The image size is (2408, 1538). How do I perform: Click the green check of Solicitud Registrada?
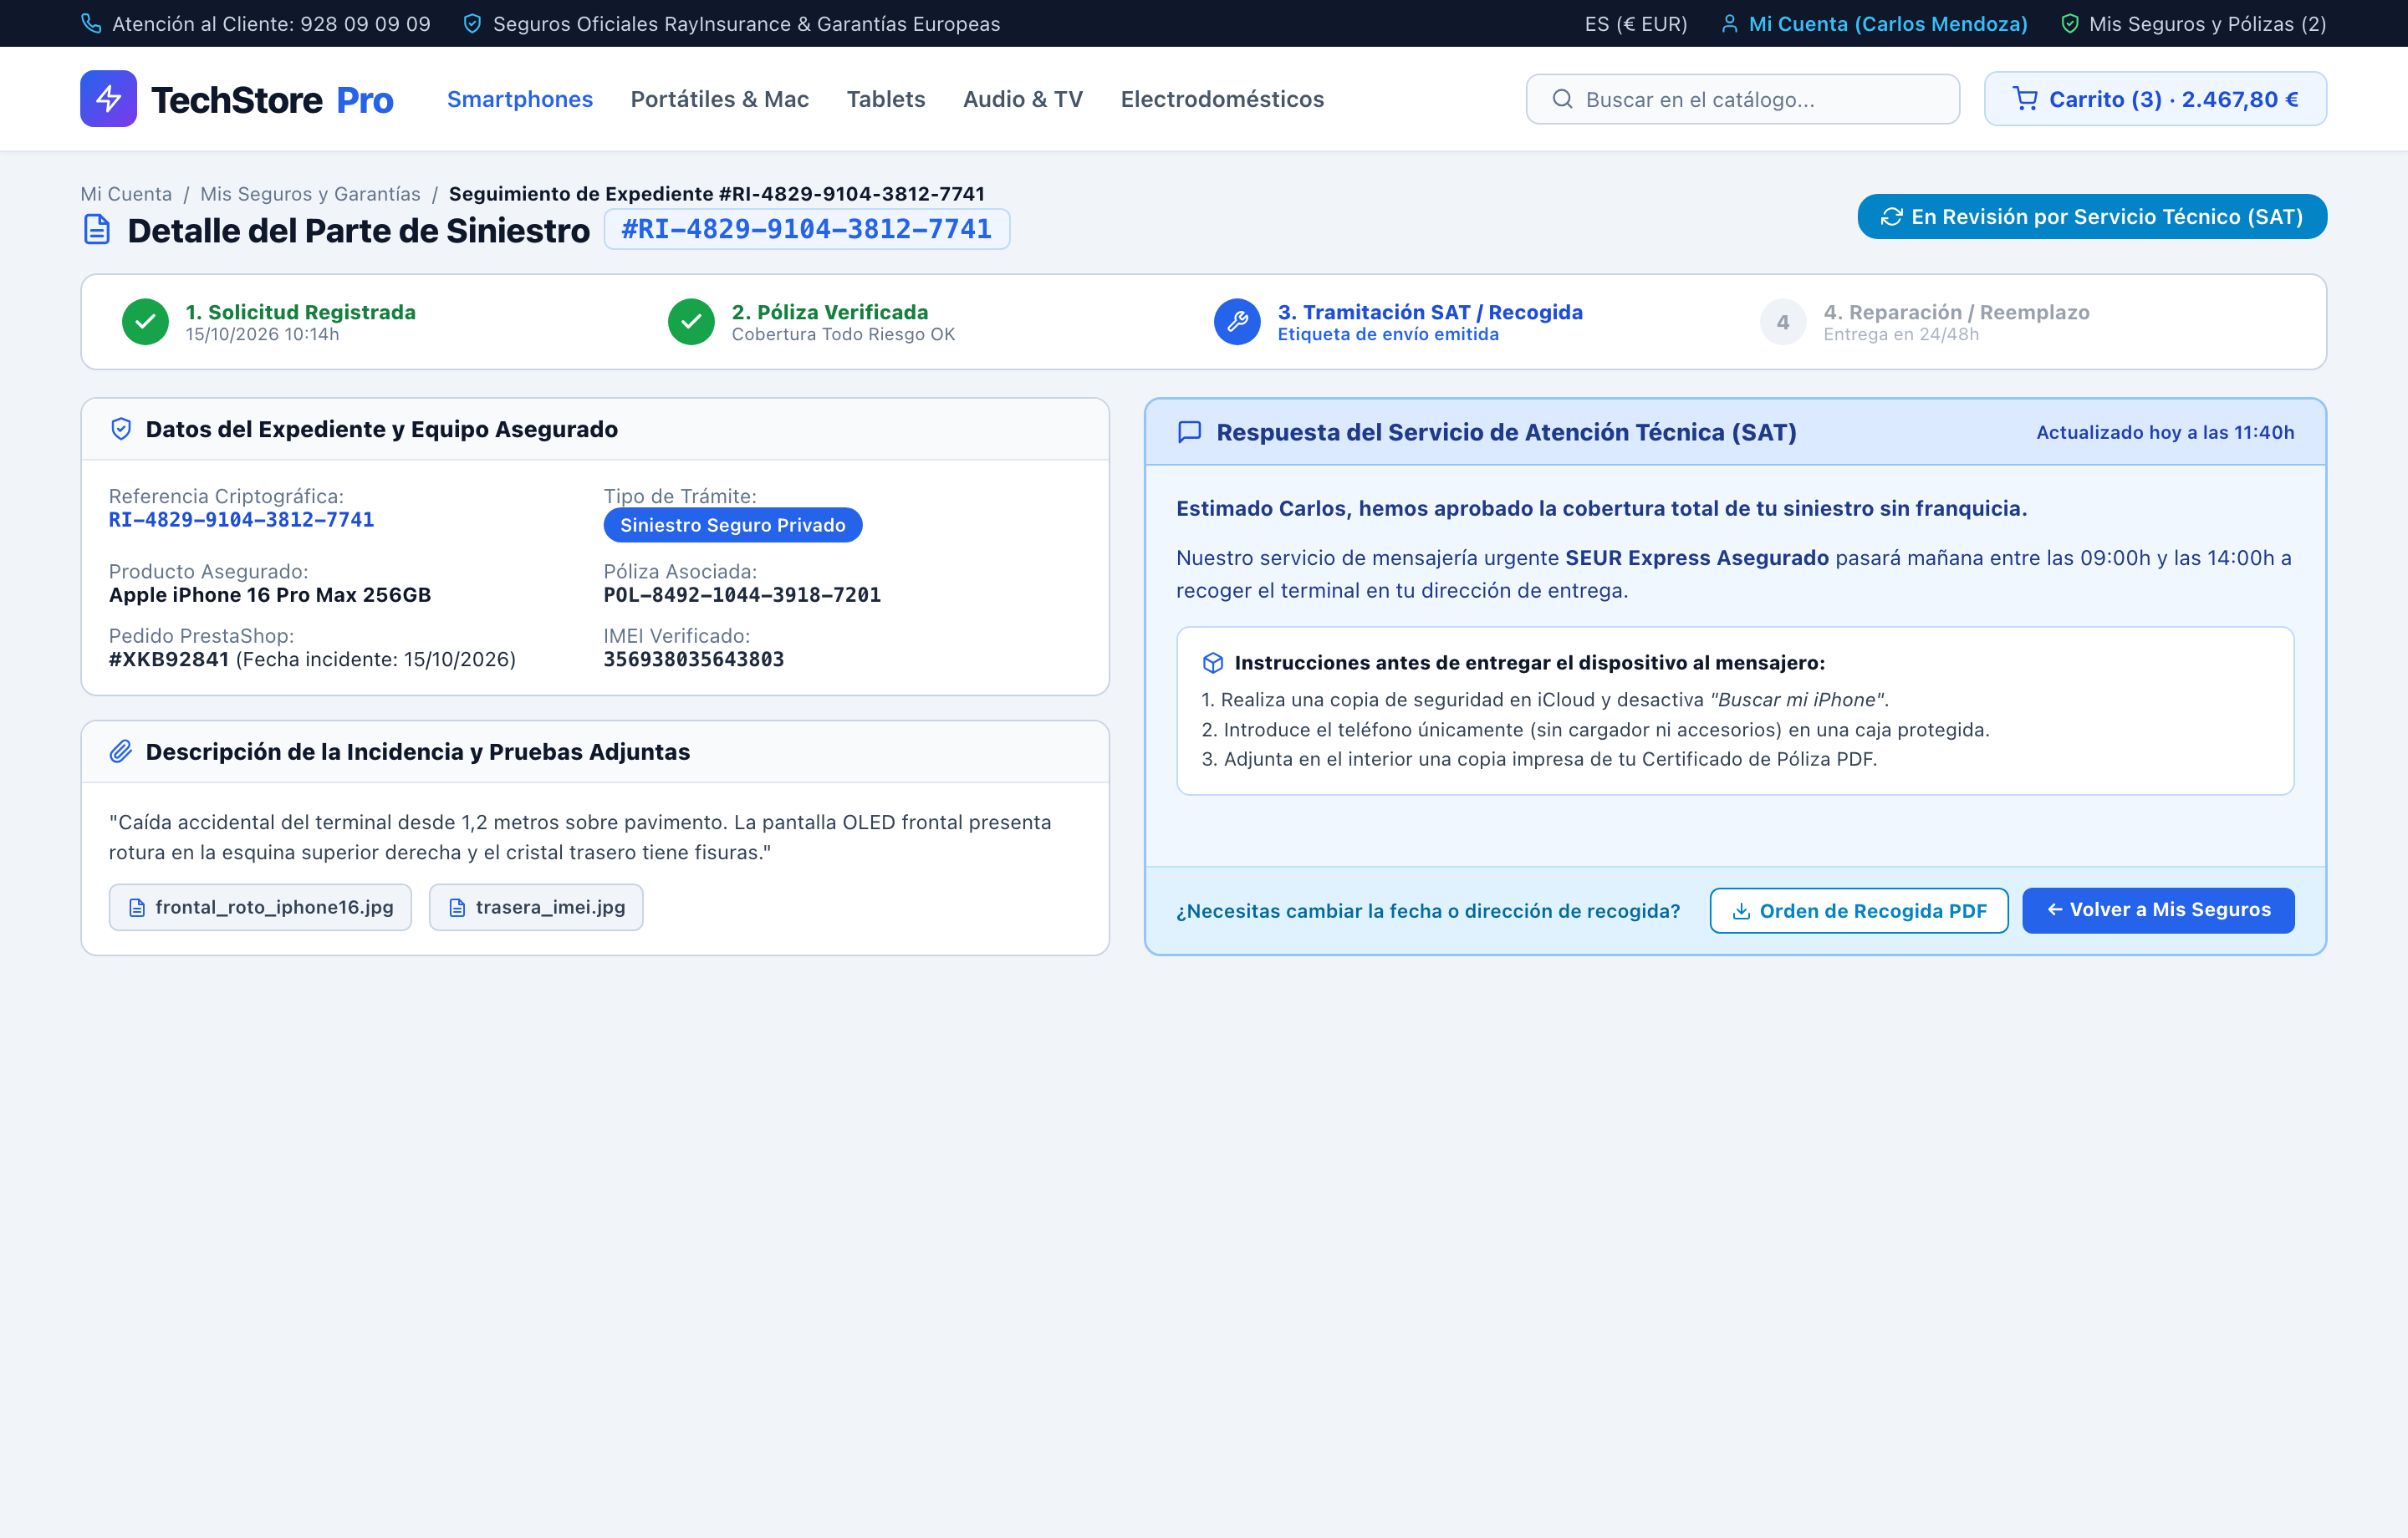145,322
